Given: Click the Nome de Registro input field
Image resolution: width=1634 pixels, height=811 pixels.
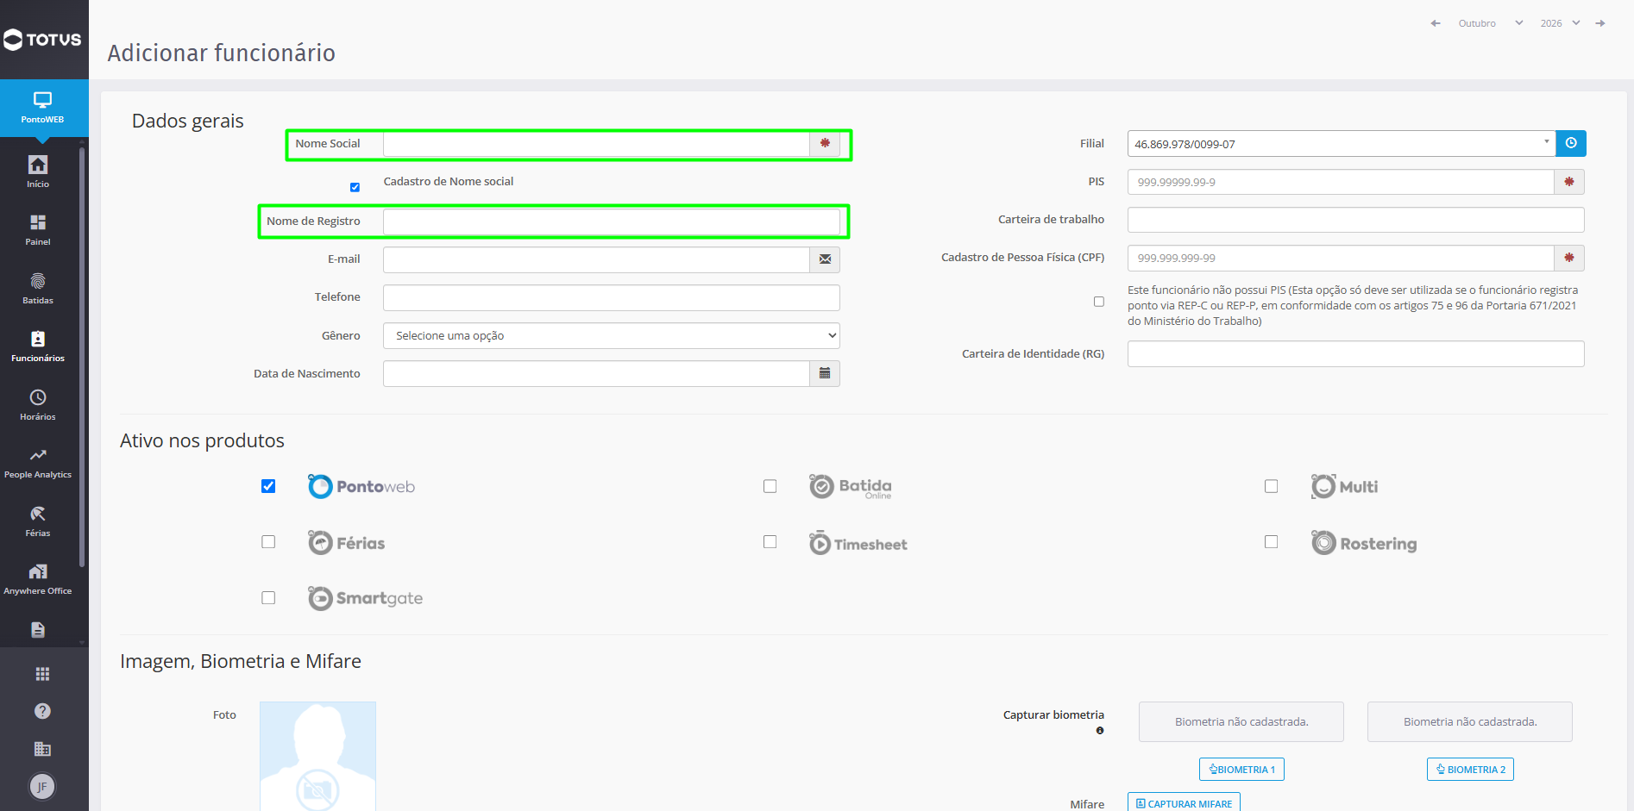Looking at the screenshot, I should 612,221.
